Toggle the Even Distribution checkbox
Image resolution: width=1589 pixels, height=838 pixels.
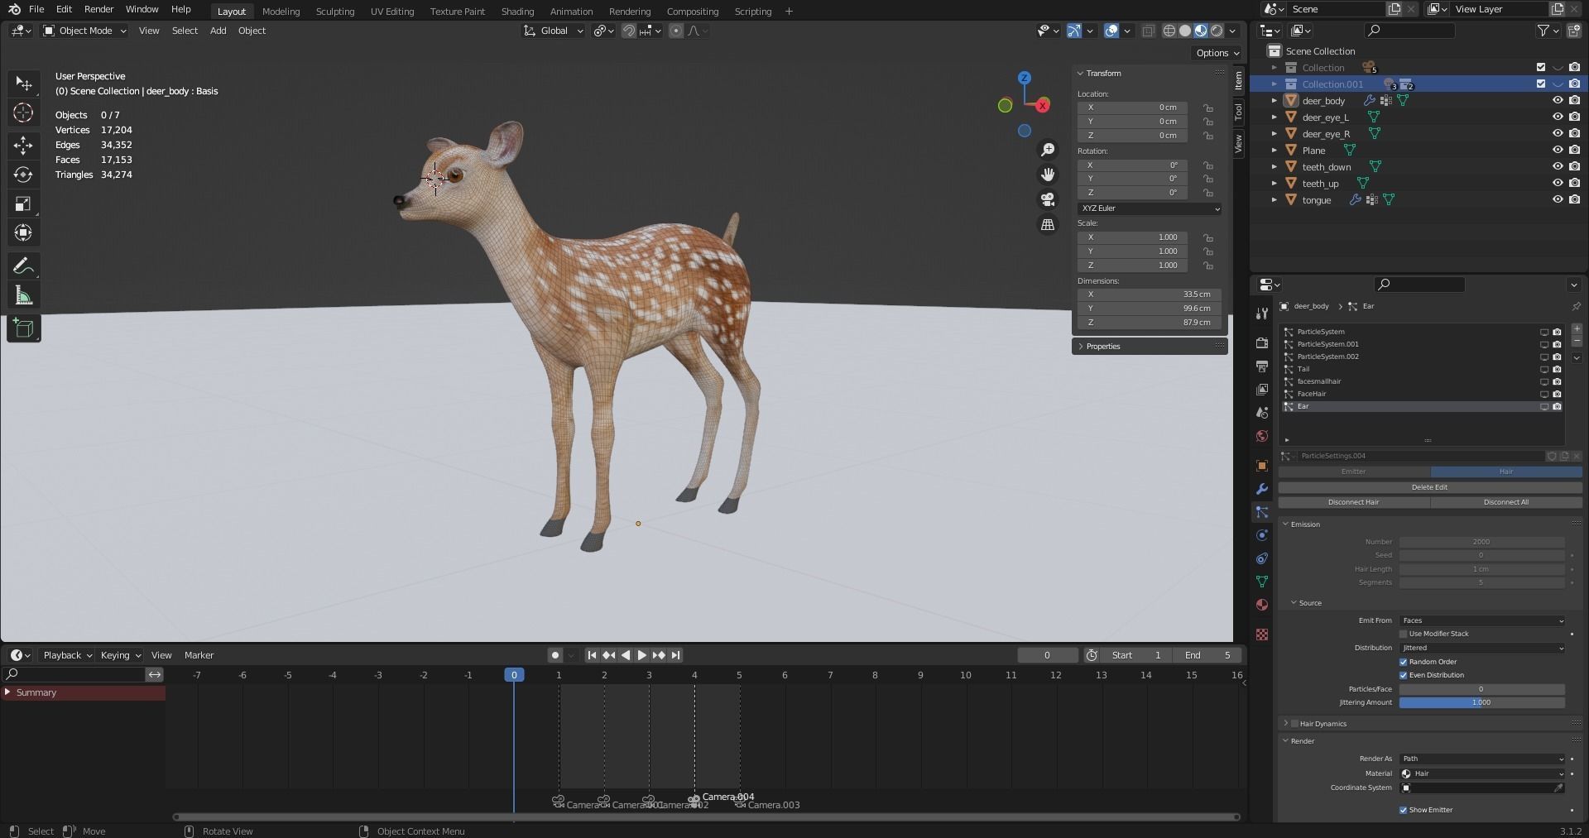point(1404,675)
